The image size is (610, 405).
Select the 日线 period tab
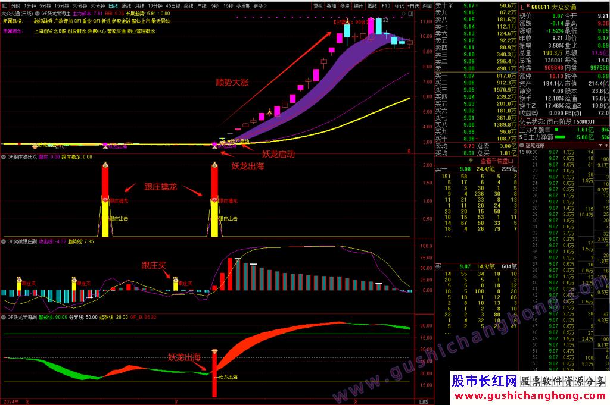113,6
